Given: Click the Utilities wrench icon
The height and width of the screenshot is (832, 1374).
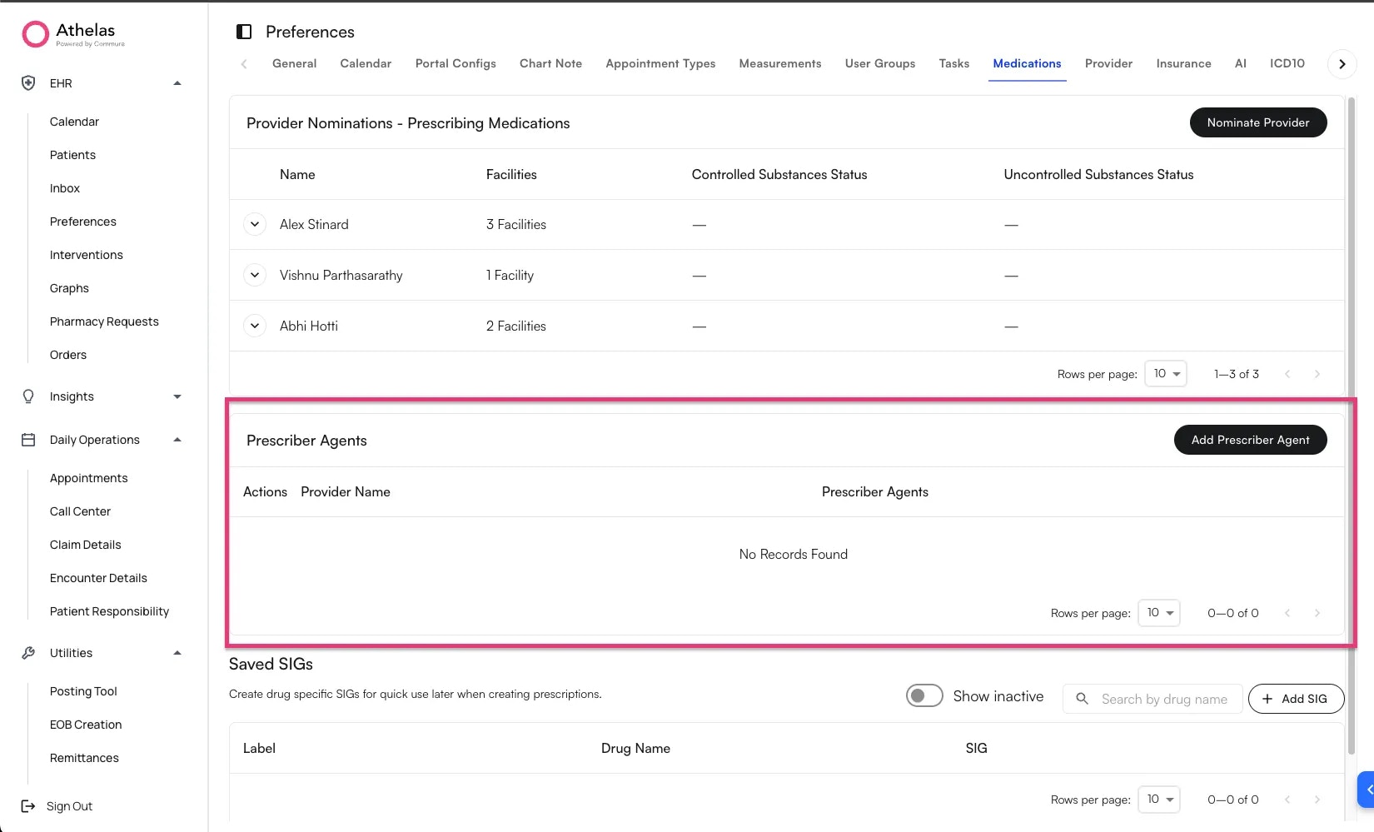Looking at the screenshot, I should click(x=27, y=652).
